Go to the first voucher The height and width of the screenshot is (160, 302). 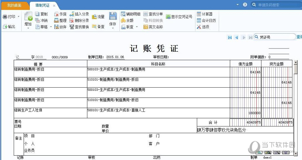pyautogui.click(x=230, y=37)
